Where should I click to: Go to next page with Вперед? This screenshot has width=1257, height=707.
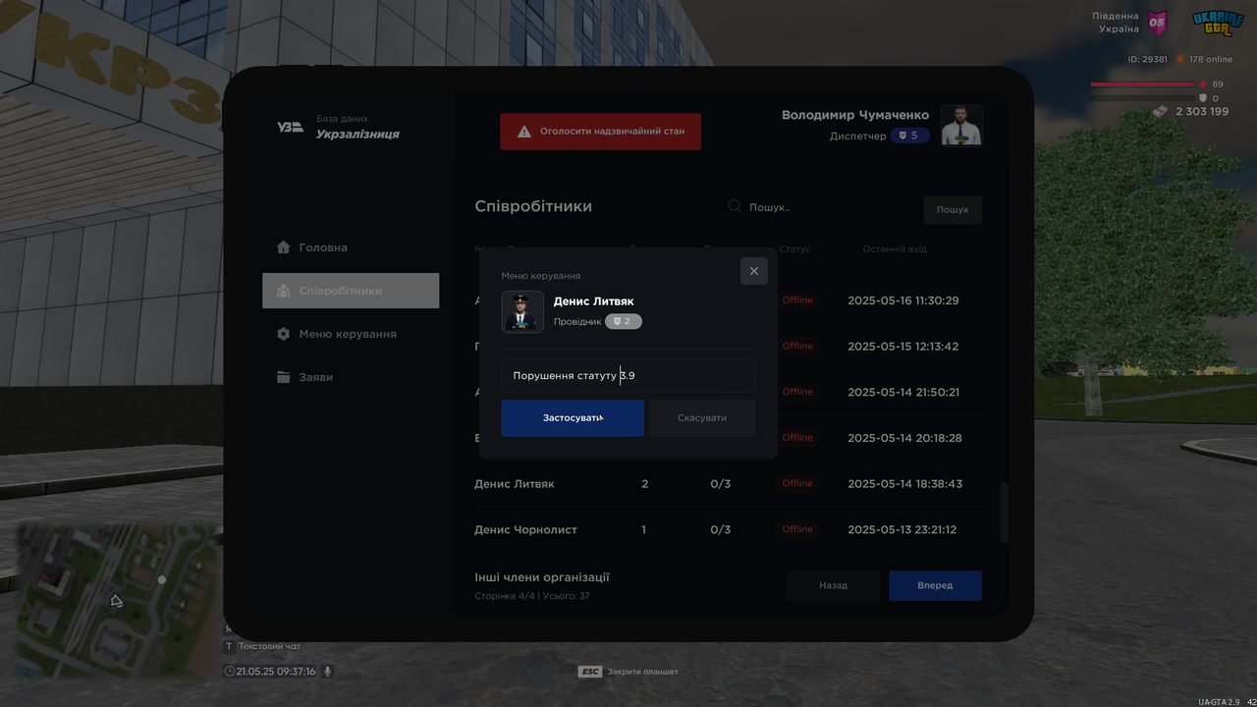pyautogui.click(x=935, y=585)
